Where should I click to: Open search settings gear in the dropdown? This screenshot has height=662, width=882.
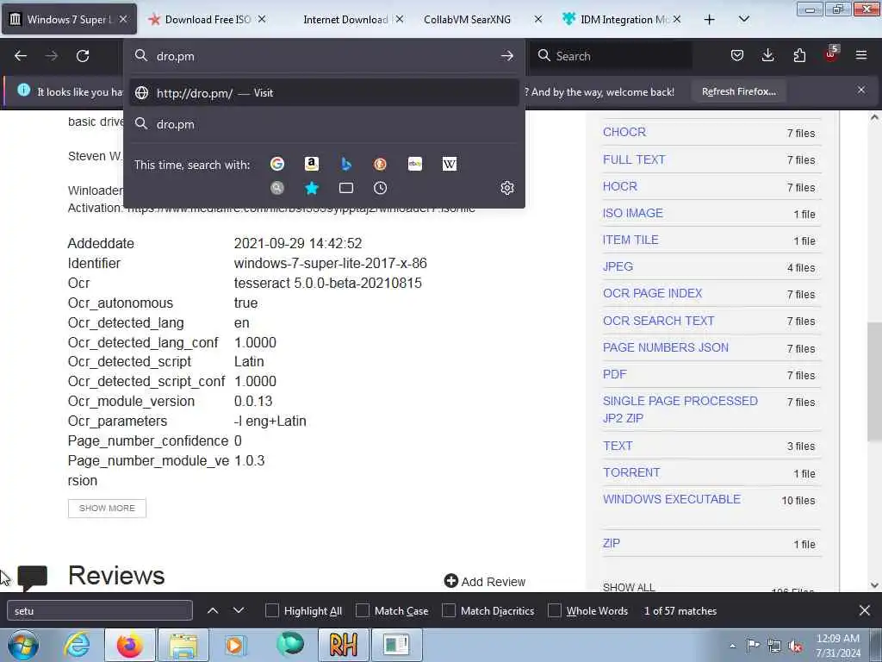(x=506, y=188)
